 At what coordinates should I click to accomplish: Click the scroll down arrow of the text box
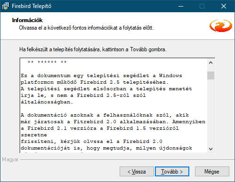pyautogui.click(x=211, y=149)
